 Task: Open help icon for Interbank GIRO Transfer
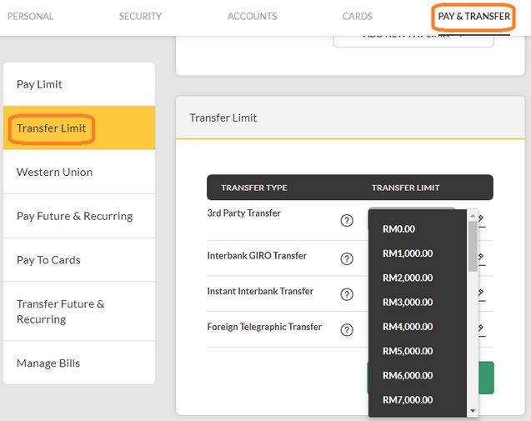tap(347, 258)
